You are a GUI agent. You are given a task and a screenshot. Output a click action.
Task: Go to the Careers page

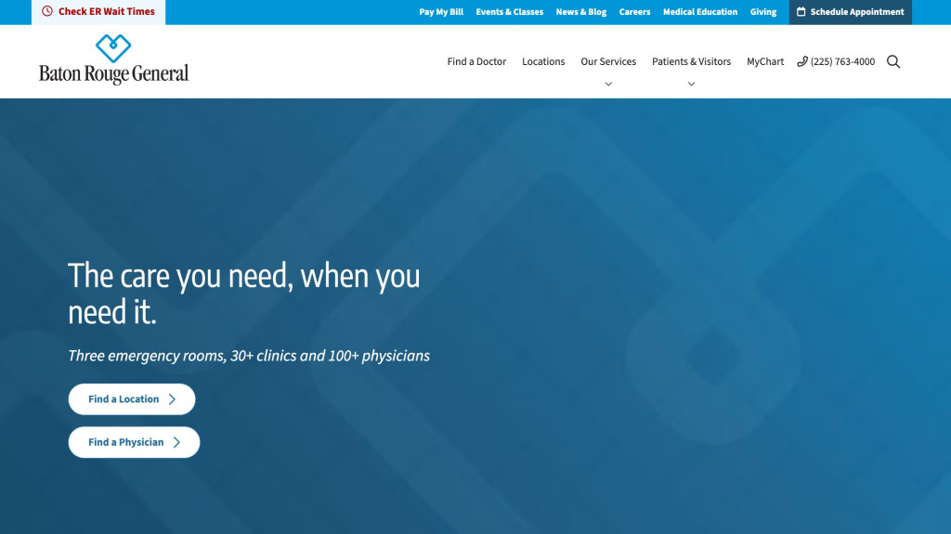coord(634,11)
